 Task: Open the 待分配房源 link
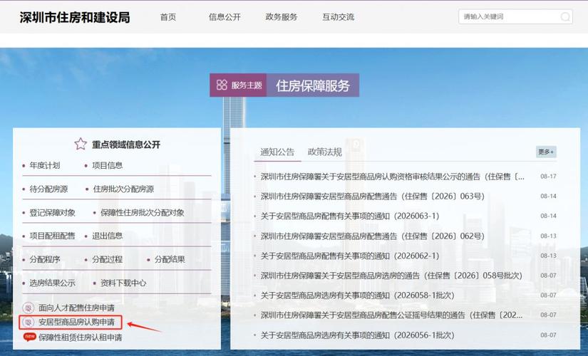point(48,189)
